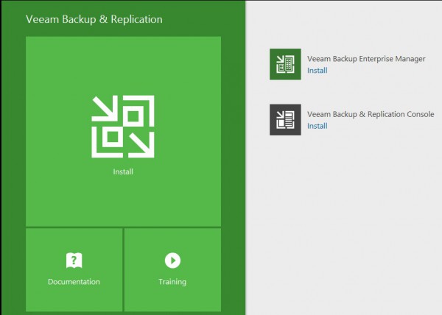Click Install under Veeam Backup & Replication Console
The height and width of the screenshot is (315, 442).
click(x=318, y=126)
